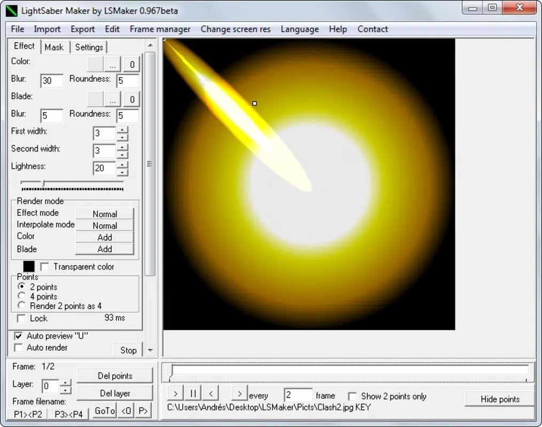Open the Help menu

pos(338,29)
